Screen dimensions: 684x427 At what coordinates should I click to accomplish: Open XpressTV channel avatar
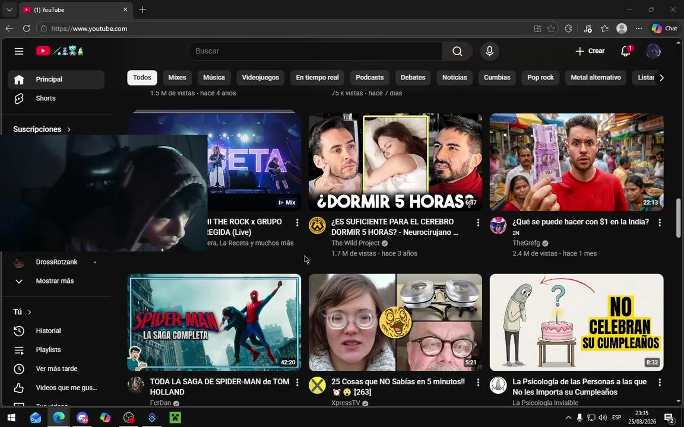317,385
